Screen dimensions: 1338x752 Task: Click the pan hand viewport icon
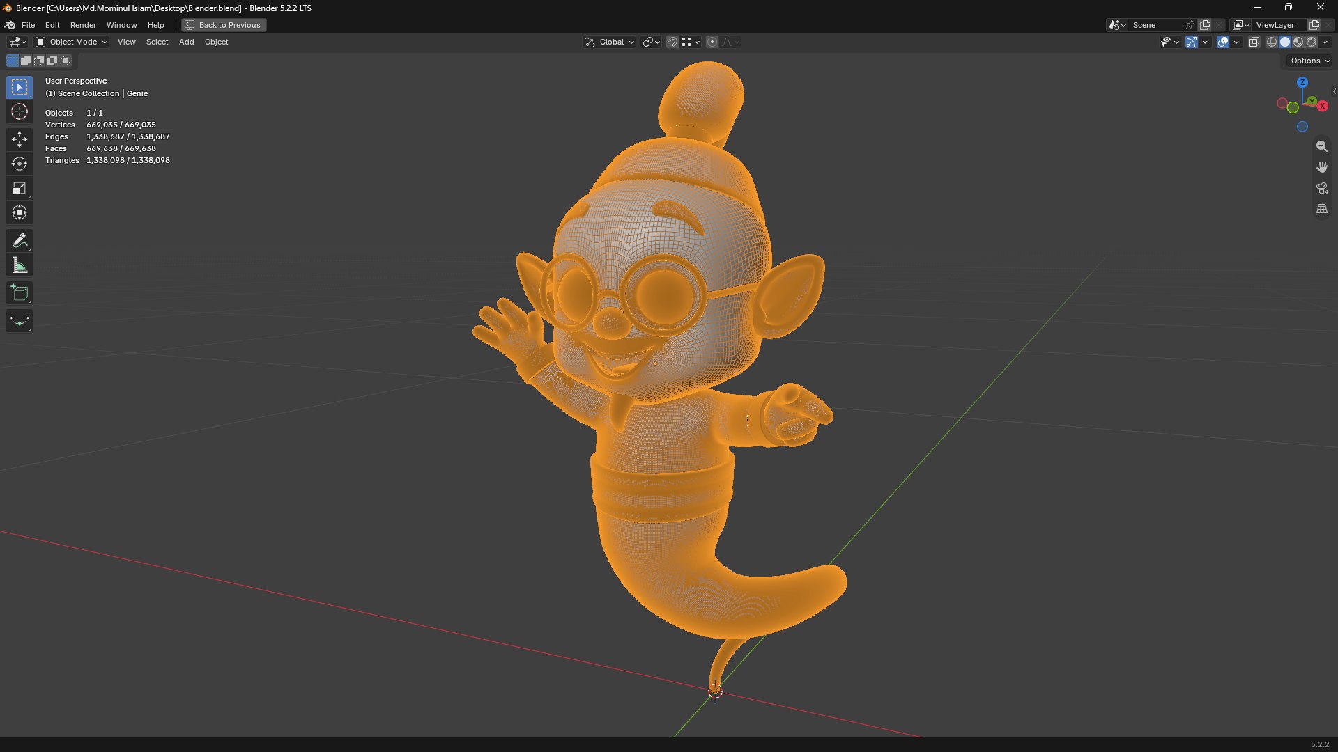[1322, 167]
